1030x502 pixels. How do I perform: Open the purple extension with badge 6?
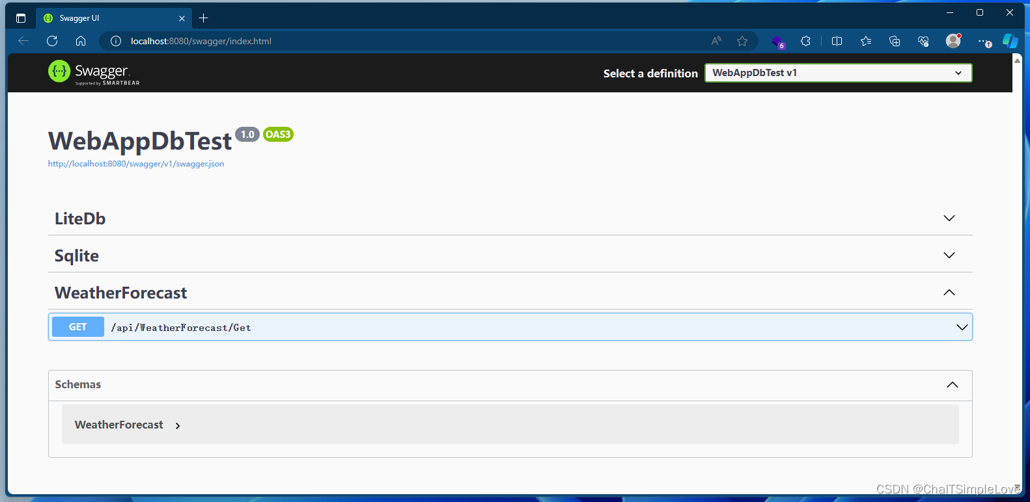pyautogui.click(x=777, y=42)
